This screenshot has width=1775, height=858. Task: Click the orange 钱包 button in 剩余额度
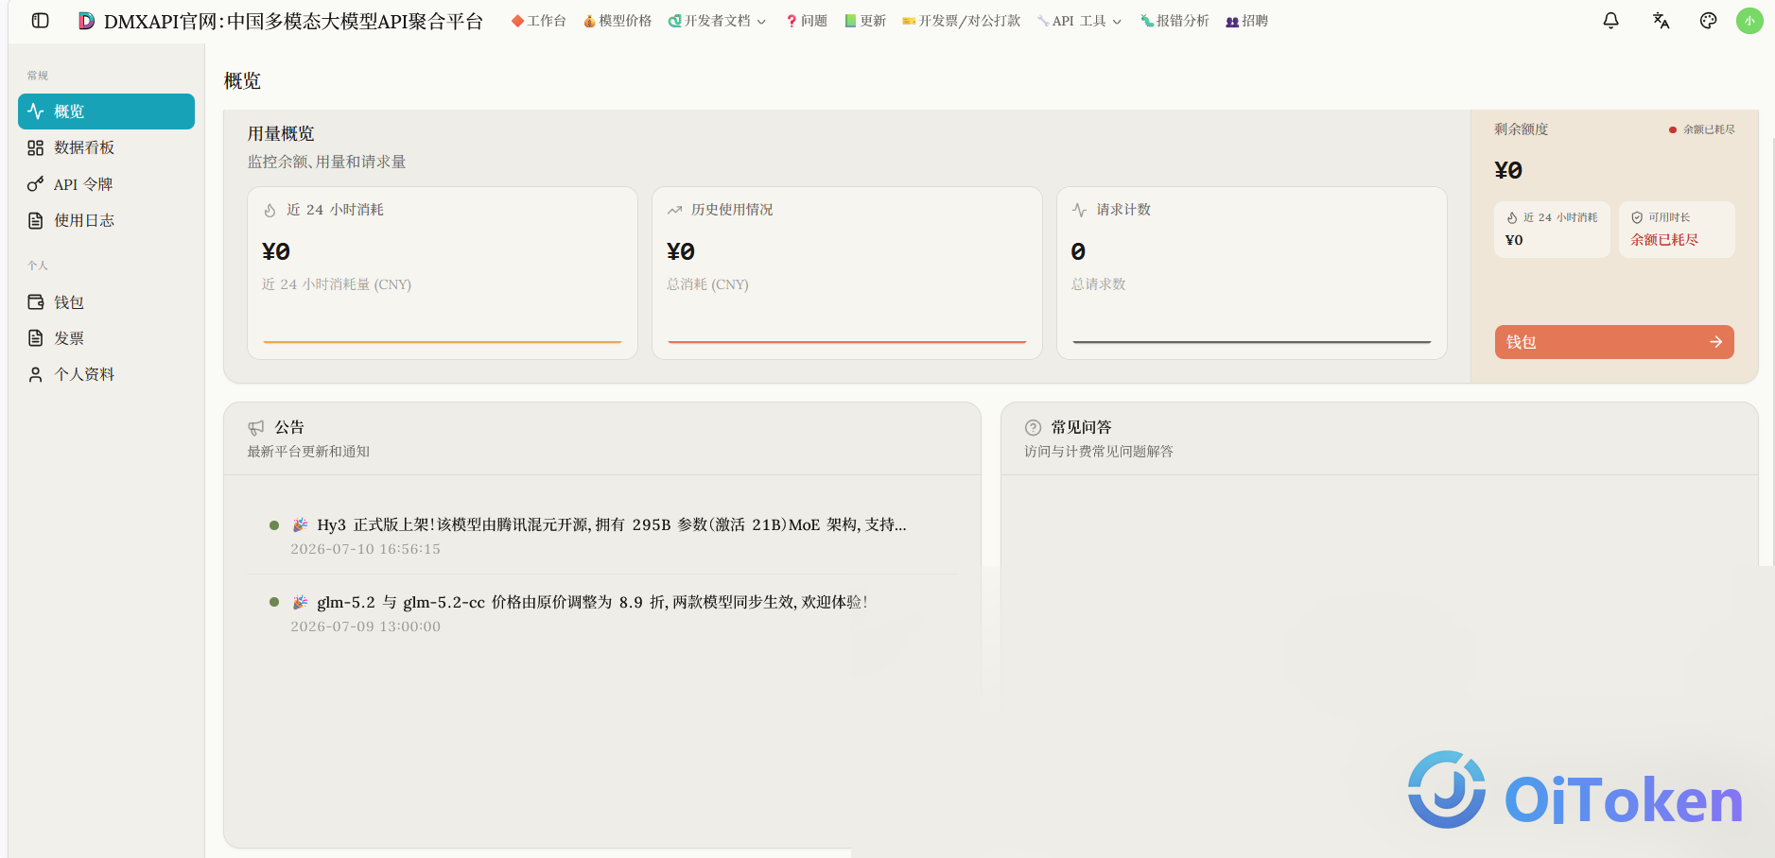point(1614,342)
